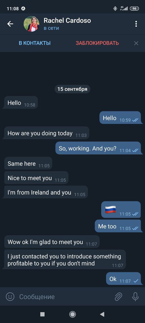Select the Rachel Cardoso name header

(67, 20)
